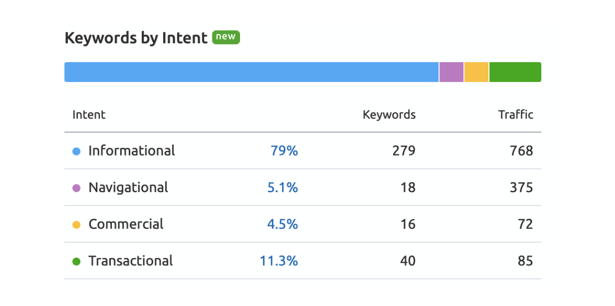Click the yellow Commercial dot icon
The height and width of the screenshot is (306, 615).
(76, 225)
